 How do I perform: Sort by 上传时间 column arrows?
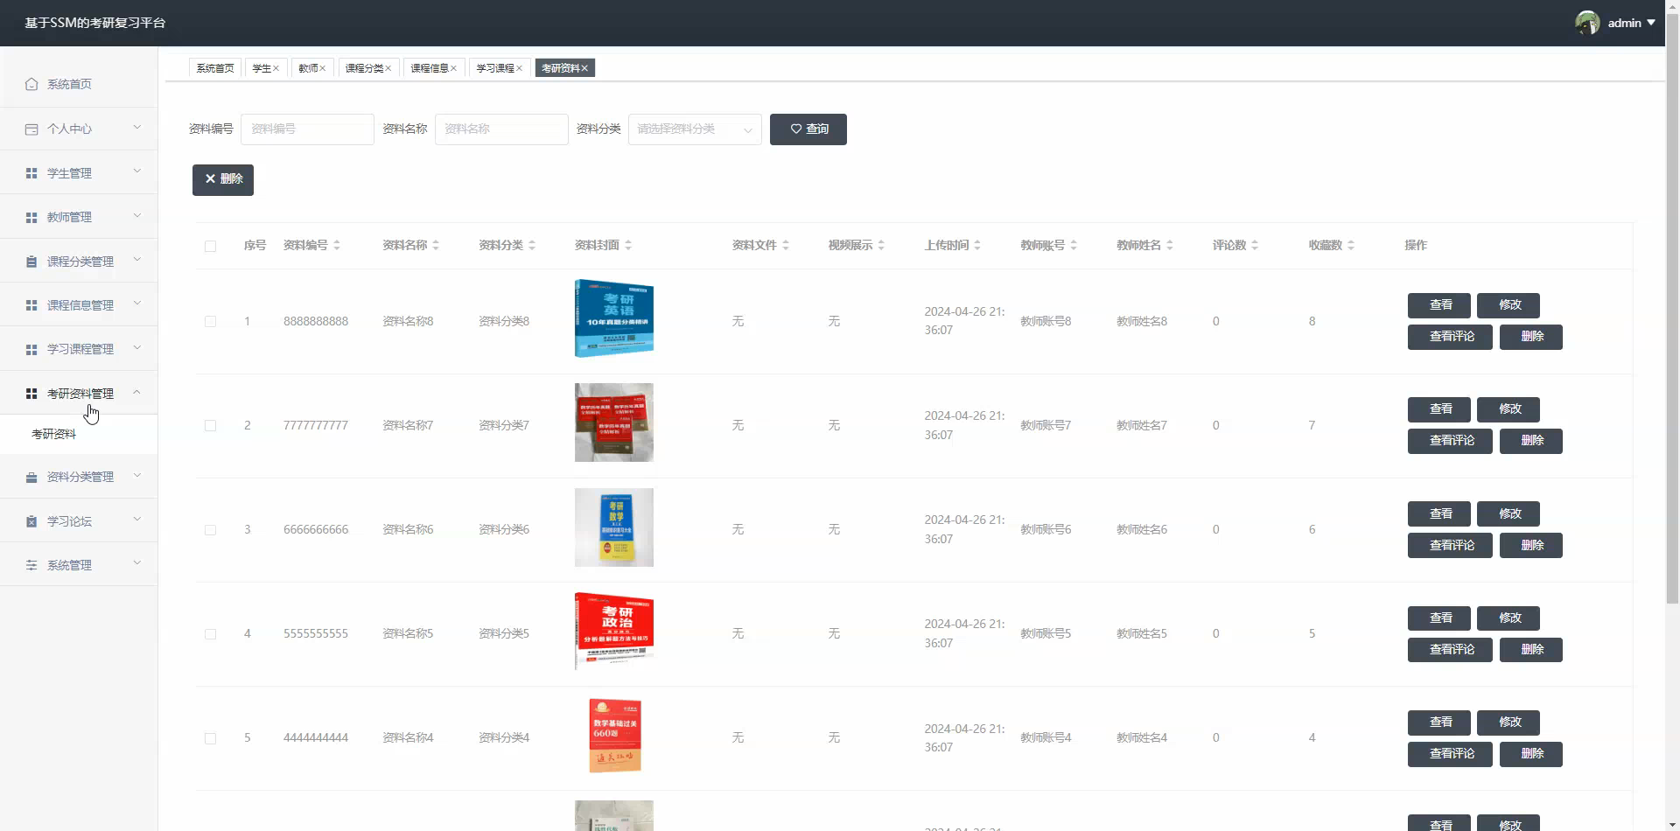977,245
